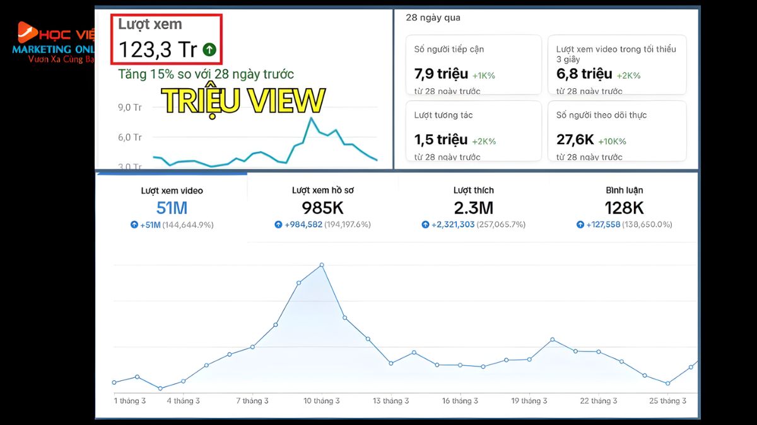The height and width of the screenshot is (425, 757).
Task: Click the blue arrow icon beside +2,321,303
Action: pyautogui.click(x=425, y=225)
